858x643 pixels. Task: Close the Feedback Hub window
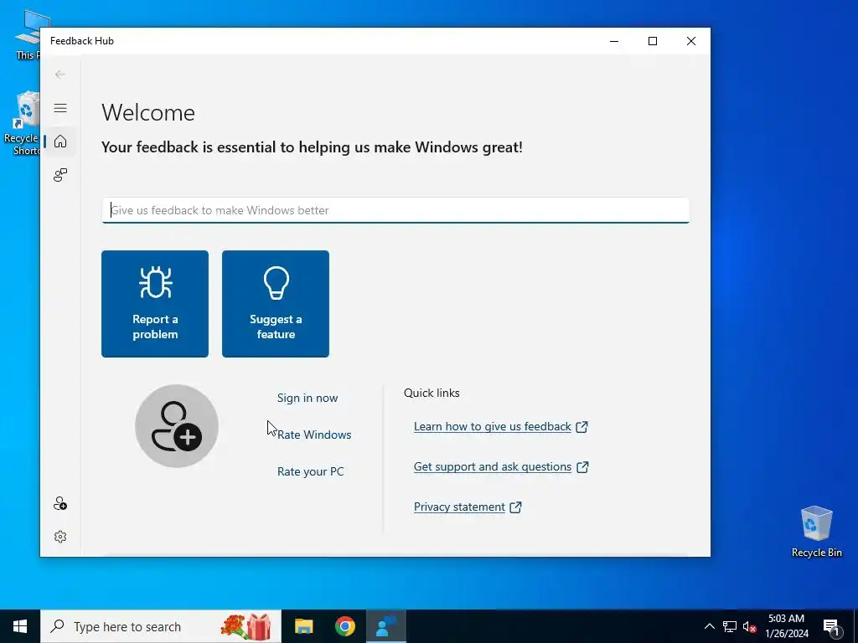691,41
